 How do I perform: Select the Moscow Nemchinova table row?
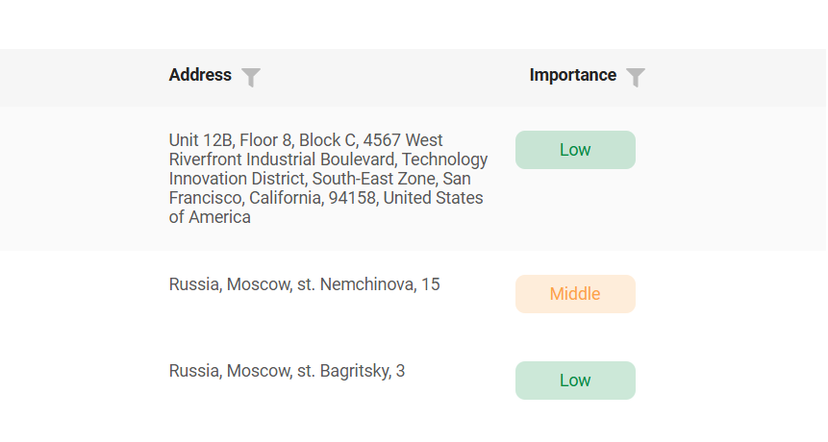pos(413,294)
